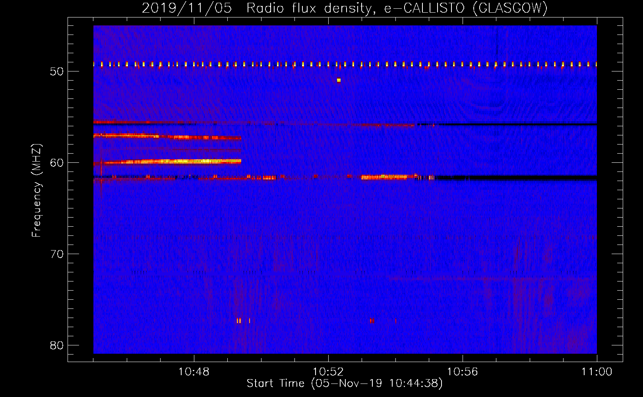
Task: Click the 80 frequency tick label
Action: tap(57, 345)
